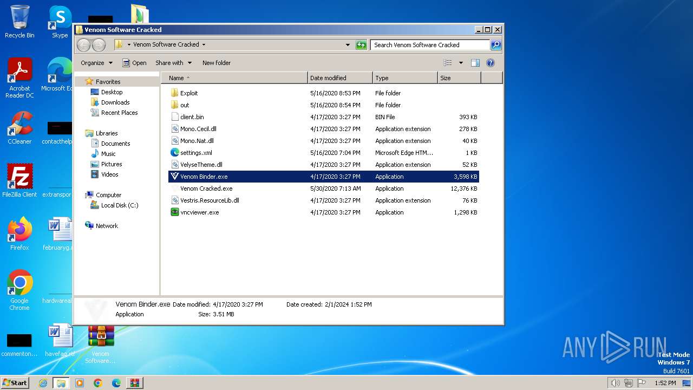The height and width of the screenshot is (390, 693).
Task: Click the Open toolbar button
Action: pos(134,63)
